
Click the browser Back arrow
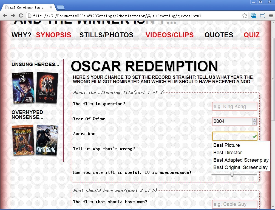pyautogui.click(x=5, y=16)
